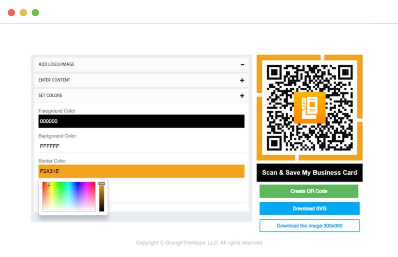Image resolution: width=398 pixels, height=257 pixels.
Task: Click the orange logo in QR code center
Action: coord(309,108)
